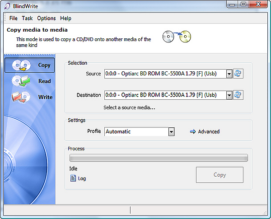271x219 pixels.
Task: Select the Read mode disc-to-folder icon
Action: click(21, 81)
